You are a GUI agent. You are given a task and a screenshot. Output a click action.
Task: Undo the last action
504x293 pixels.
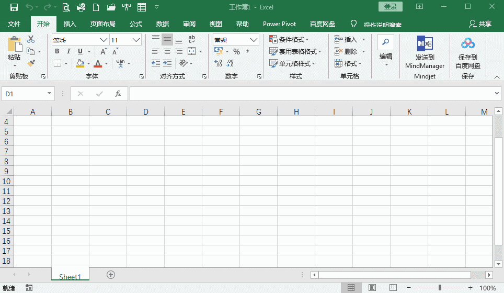pos(29,7)
